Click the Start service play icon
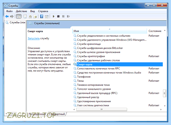The height and width of the screenshot is (125, 171). point(54,17)
